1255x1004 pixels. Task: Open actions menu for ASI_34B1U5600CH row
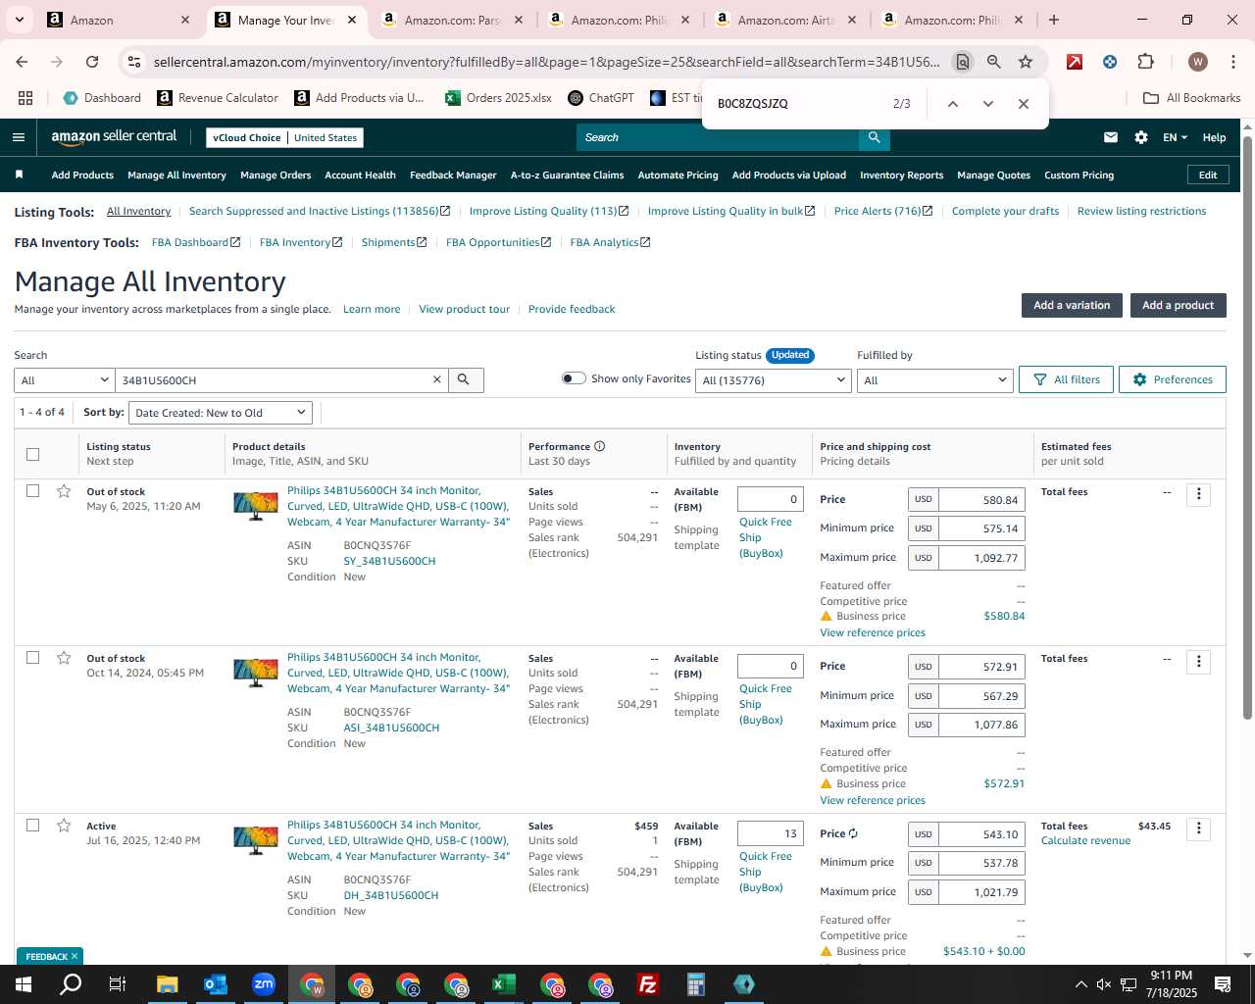1198,662
